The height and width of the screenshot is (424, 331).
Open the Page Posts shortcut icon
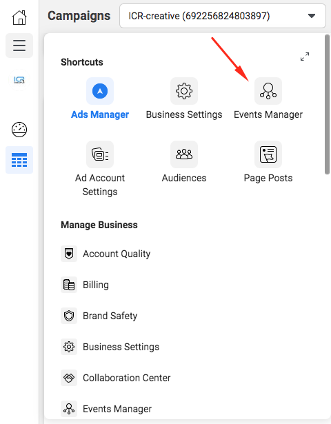coord(268,154)
